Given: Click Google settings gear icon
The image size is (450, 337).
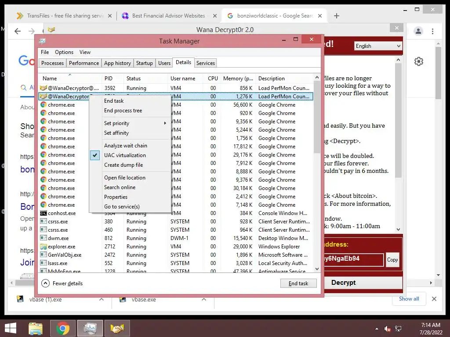Looking at the screenshot, I should click(418, 61).
